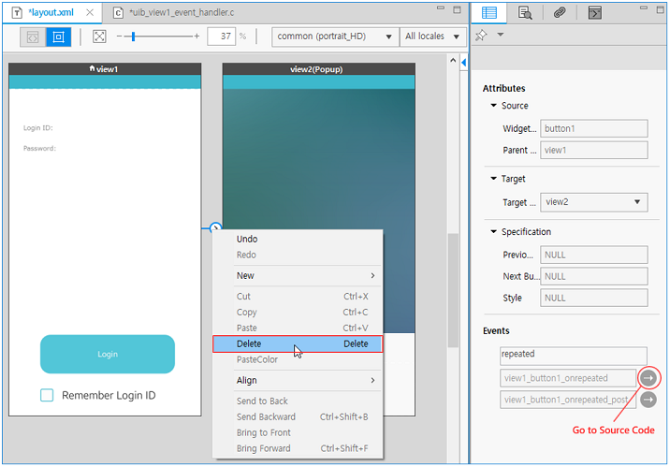Open the link connections panel icon
This screenshot has width=670, height=467.
(x=560, y=13)
